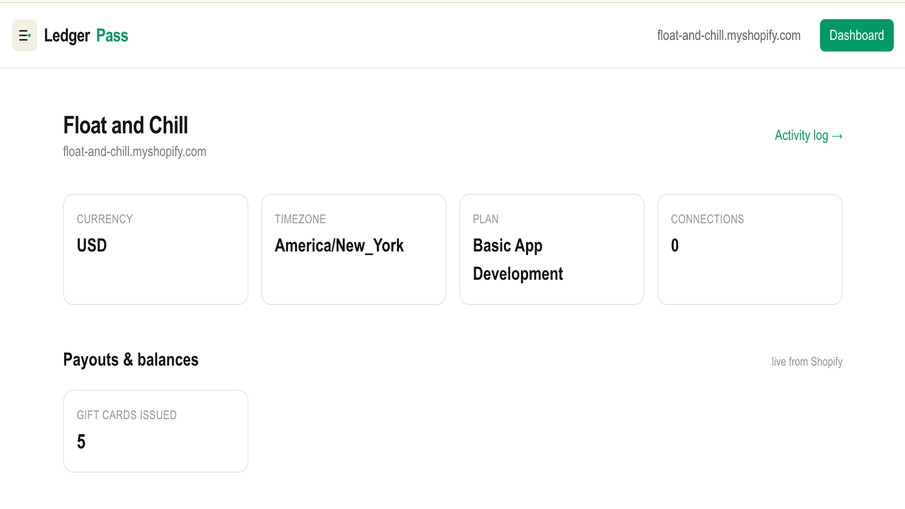Viewport: 905px width, 509px height.
Task: Select the Float and Chill heading
Action: coord(126,126)
